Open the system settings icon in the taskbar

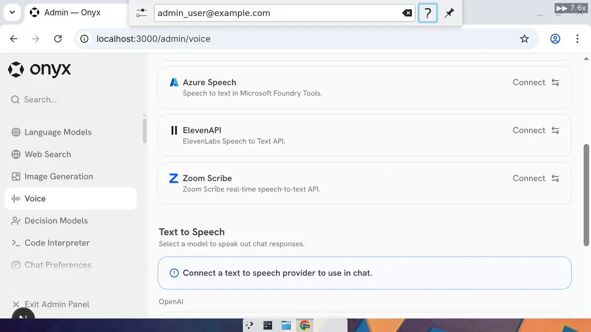[x=268, y=325]
